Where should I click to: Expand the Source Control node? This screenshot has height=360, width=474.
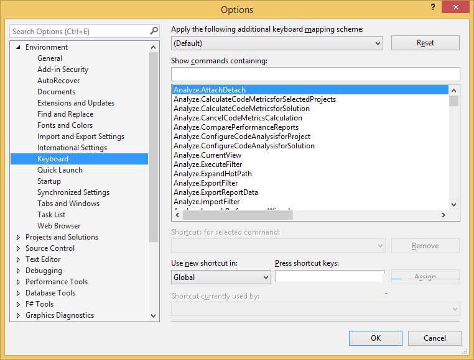(18, 248)
